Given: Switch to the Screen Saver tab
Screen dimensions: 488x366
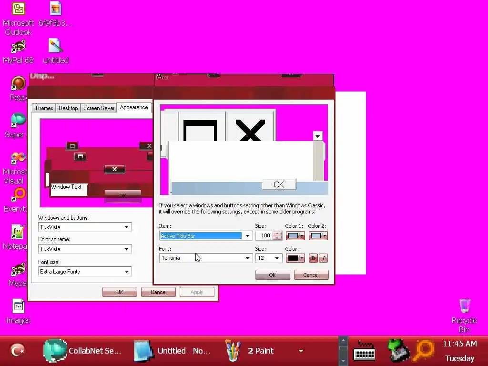Looking at the screenshot, I should coord(99,108).
